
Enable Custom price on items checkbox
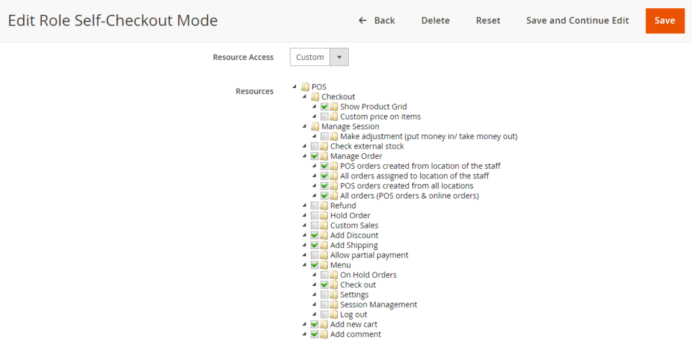324,117
